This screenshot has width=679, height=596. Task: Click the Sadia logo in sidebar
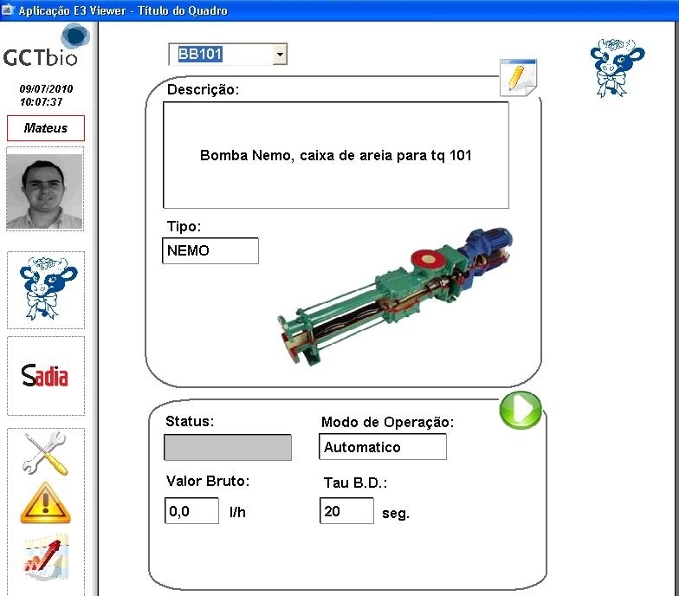pyautogui.click(x=45, y=376)
